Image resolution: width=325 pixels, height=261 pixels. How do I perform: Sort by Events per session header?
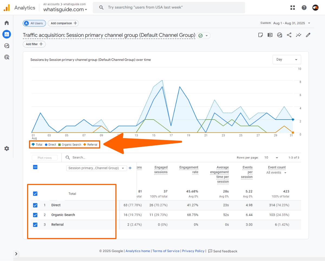pyautogui.click(x=247, y=172)
